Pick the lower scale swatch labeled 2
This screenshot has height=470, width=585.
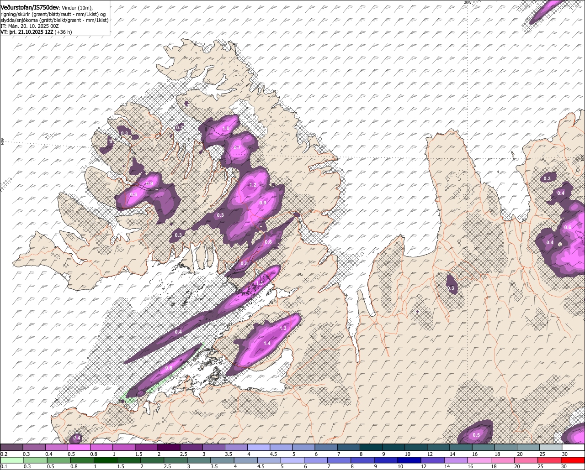[153, 460]
